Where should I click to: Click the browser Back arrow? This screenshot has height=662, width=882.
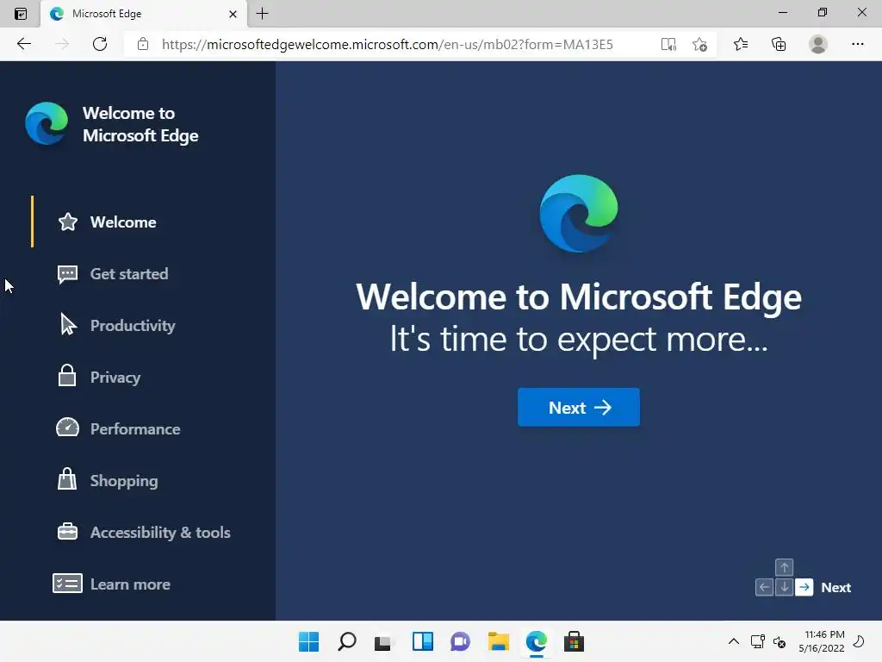click(x=24, y=44)
